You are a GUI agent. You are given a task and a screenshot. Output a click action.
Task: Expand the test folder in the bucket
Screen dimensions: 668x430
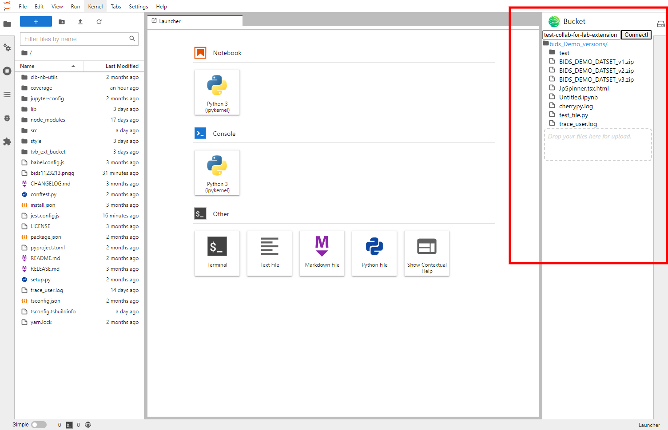pos(564,53)
